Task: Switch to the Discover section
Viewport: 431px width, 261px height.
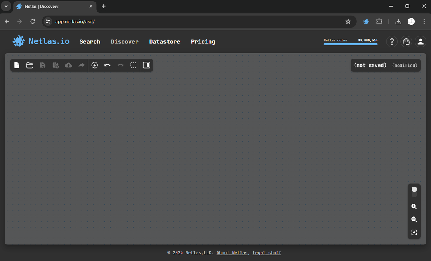Action: [124, 41]
